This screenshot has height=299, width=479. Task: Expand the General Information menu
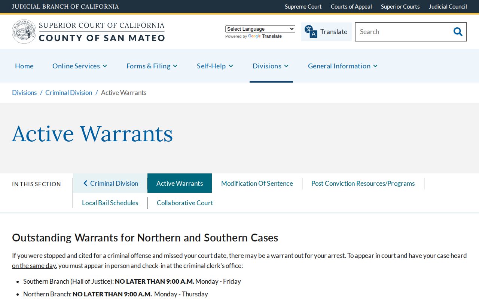343,66
